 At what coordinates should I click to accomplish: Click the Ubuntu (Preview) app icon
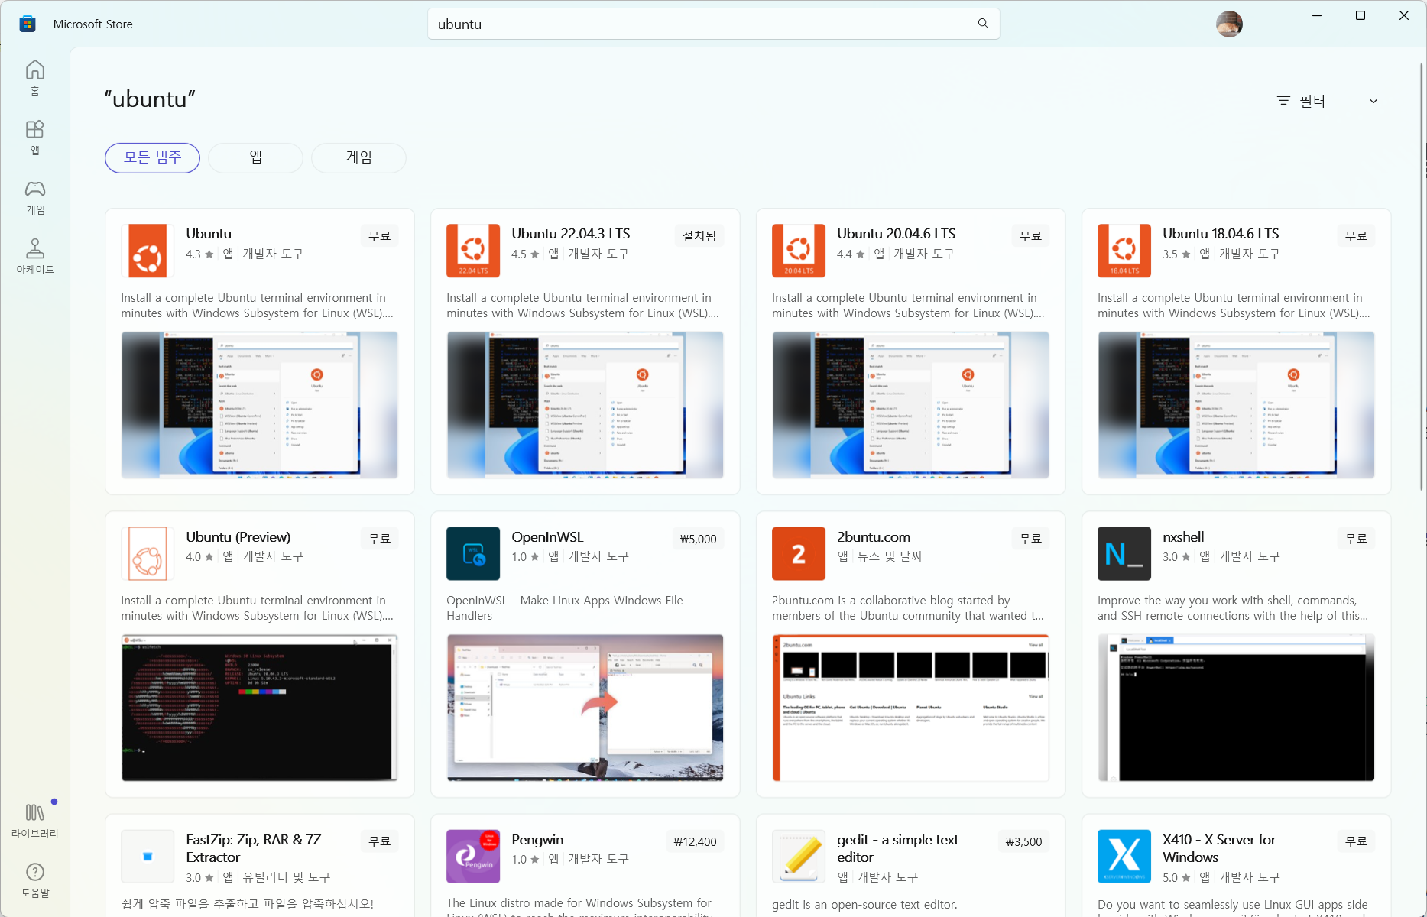(148, 553)
